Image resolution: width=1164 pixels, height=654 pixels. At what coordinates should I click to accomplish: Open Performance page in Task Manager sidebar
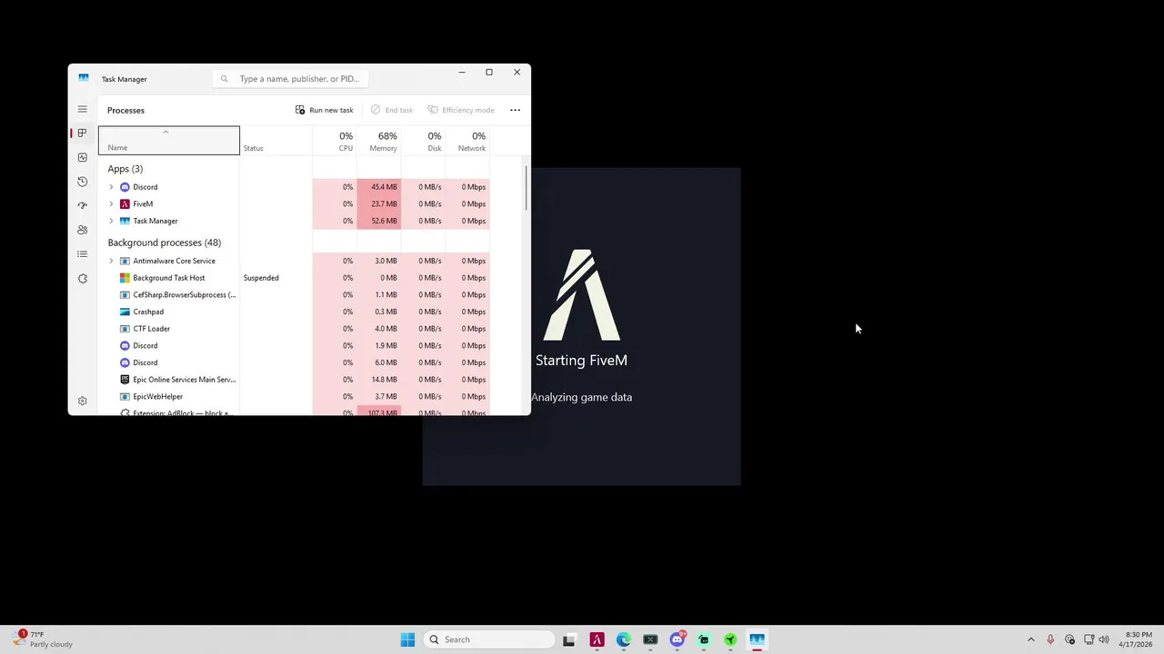82,158
